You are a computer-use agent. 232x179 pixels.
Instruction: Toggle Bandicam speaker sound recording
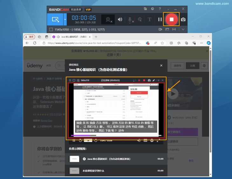pyautogui.click(x=120, y=19)
